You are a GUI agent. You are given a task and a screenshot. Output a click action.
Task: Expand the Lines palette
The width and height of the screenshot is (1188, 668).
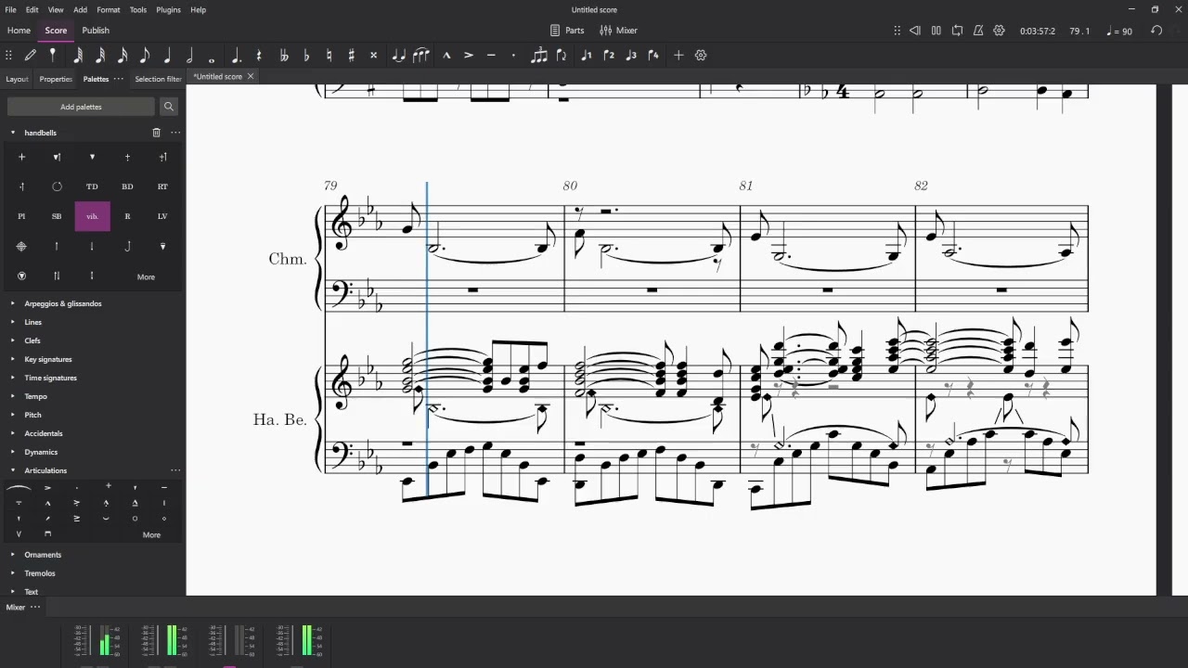point(13,322)
